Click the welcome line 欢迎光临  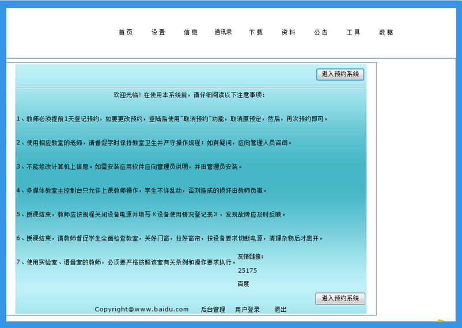(x=189, y=95)
